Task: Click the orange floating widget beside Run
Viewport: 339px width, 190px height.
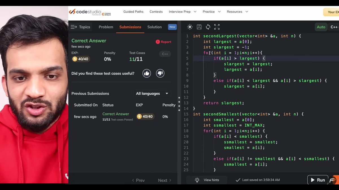Action: 334,180
